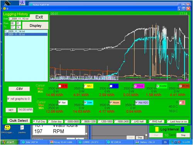The width and height of the screenshot is (193, 145).
Task: Open the Windows start menu
Action: point(9,142)
